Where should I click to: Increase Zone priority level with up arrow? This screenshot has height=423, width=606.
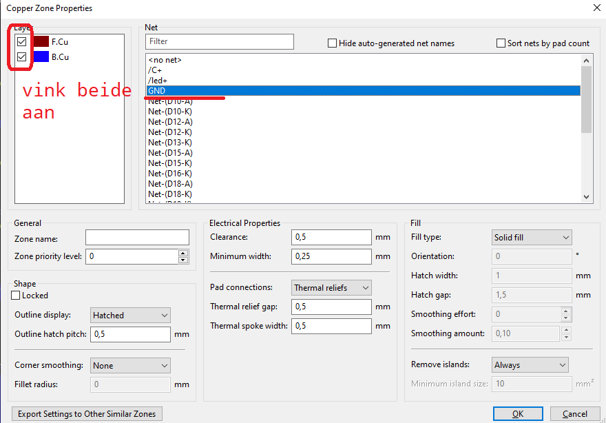[183, 253]
